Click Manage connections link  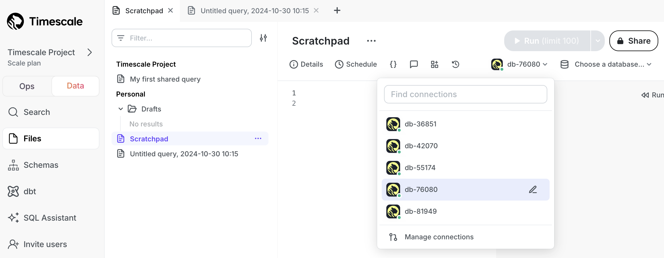click(x=439, y=237)
